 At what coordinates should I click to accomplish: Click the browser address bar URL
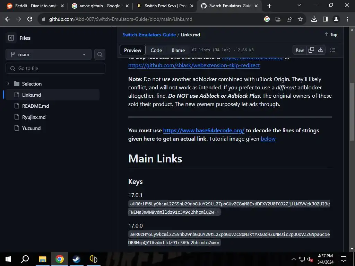pos(121,19)
